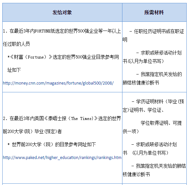Open the paked.net higher education rankings link
The image size is (189, 185).
tap(62, 158)
